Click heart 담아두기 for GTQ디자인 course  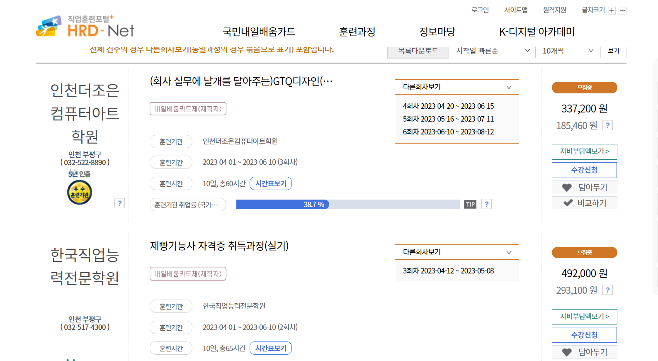584,187
